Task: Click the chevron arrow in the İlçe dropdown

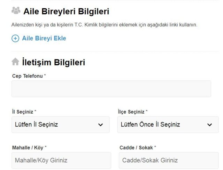Action: [210, 125]
